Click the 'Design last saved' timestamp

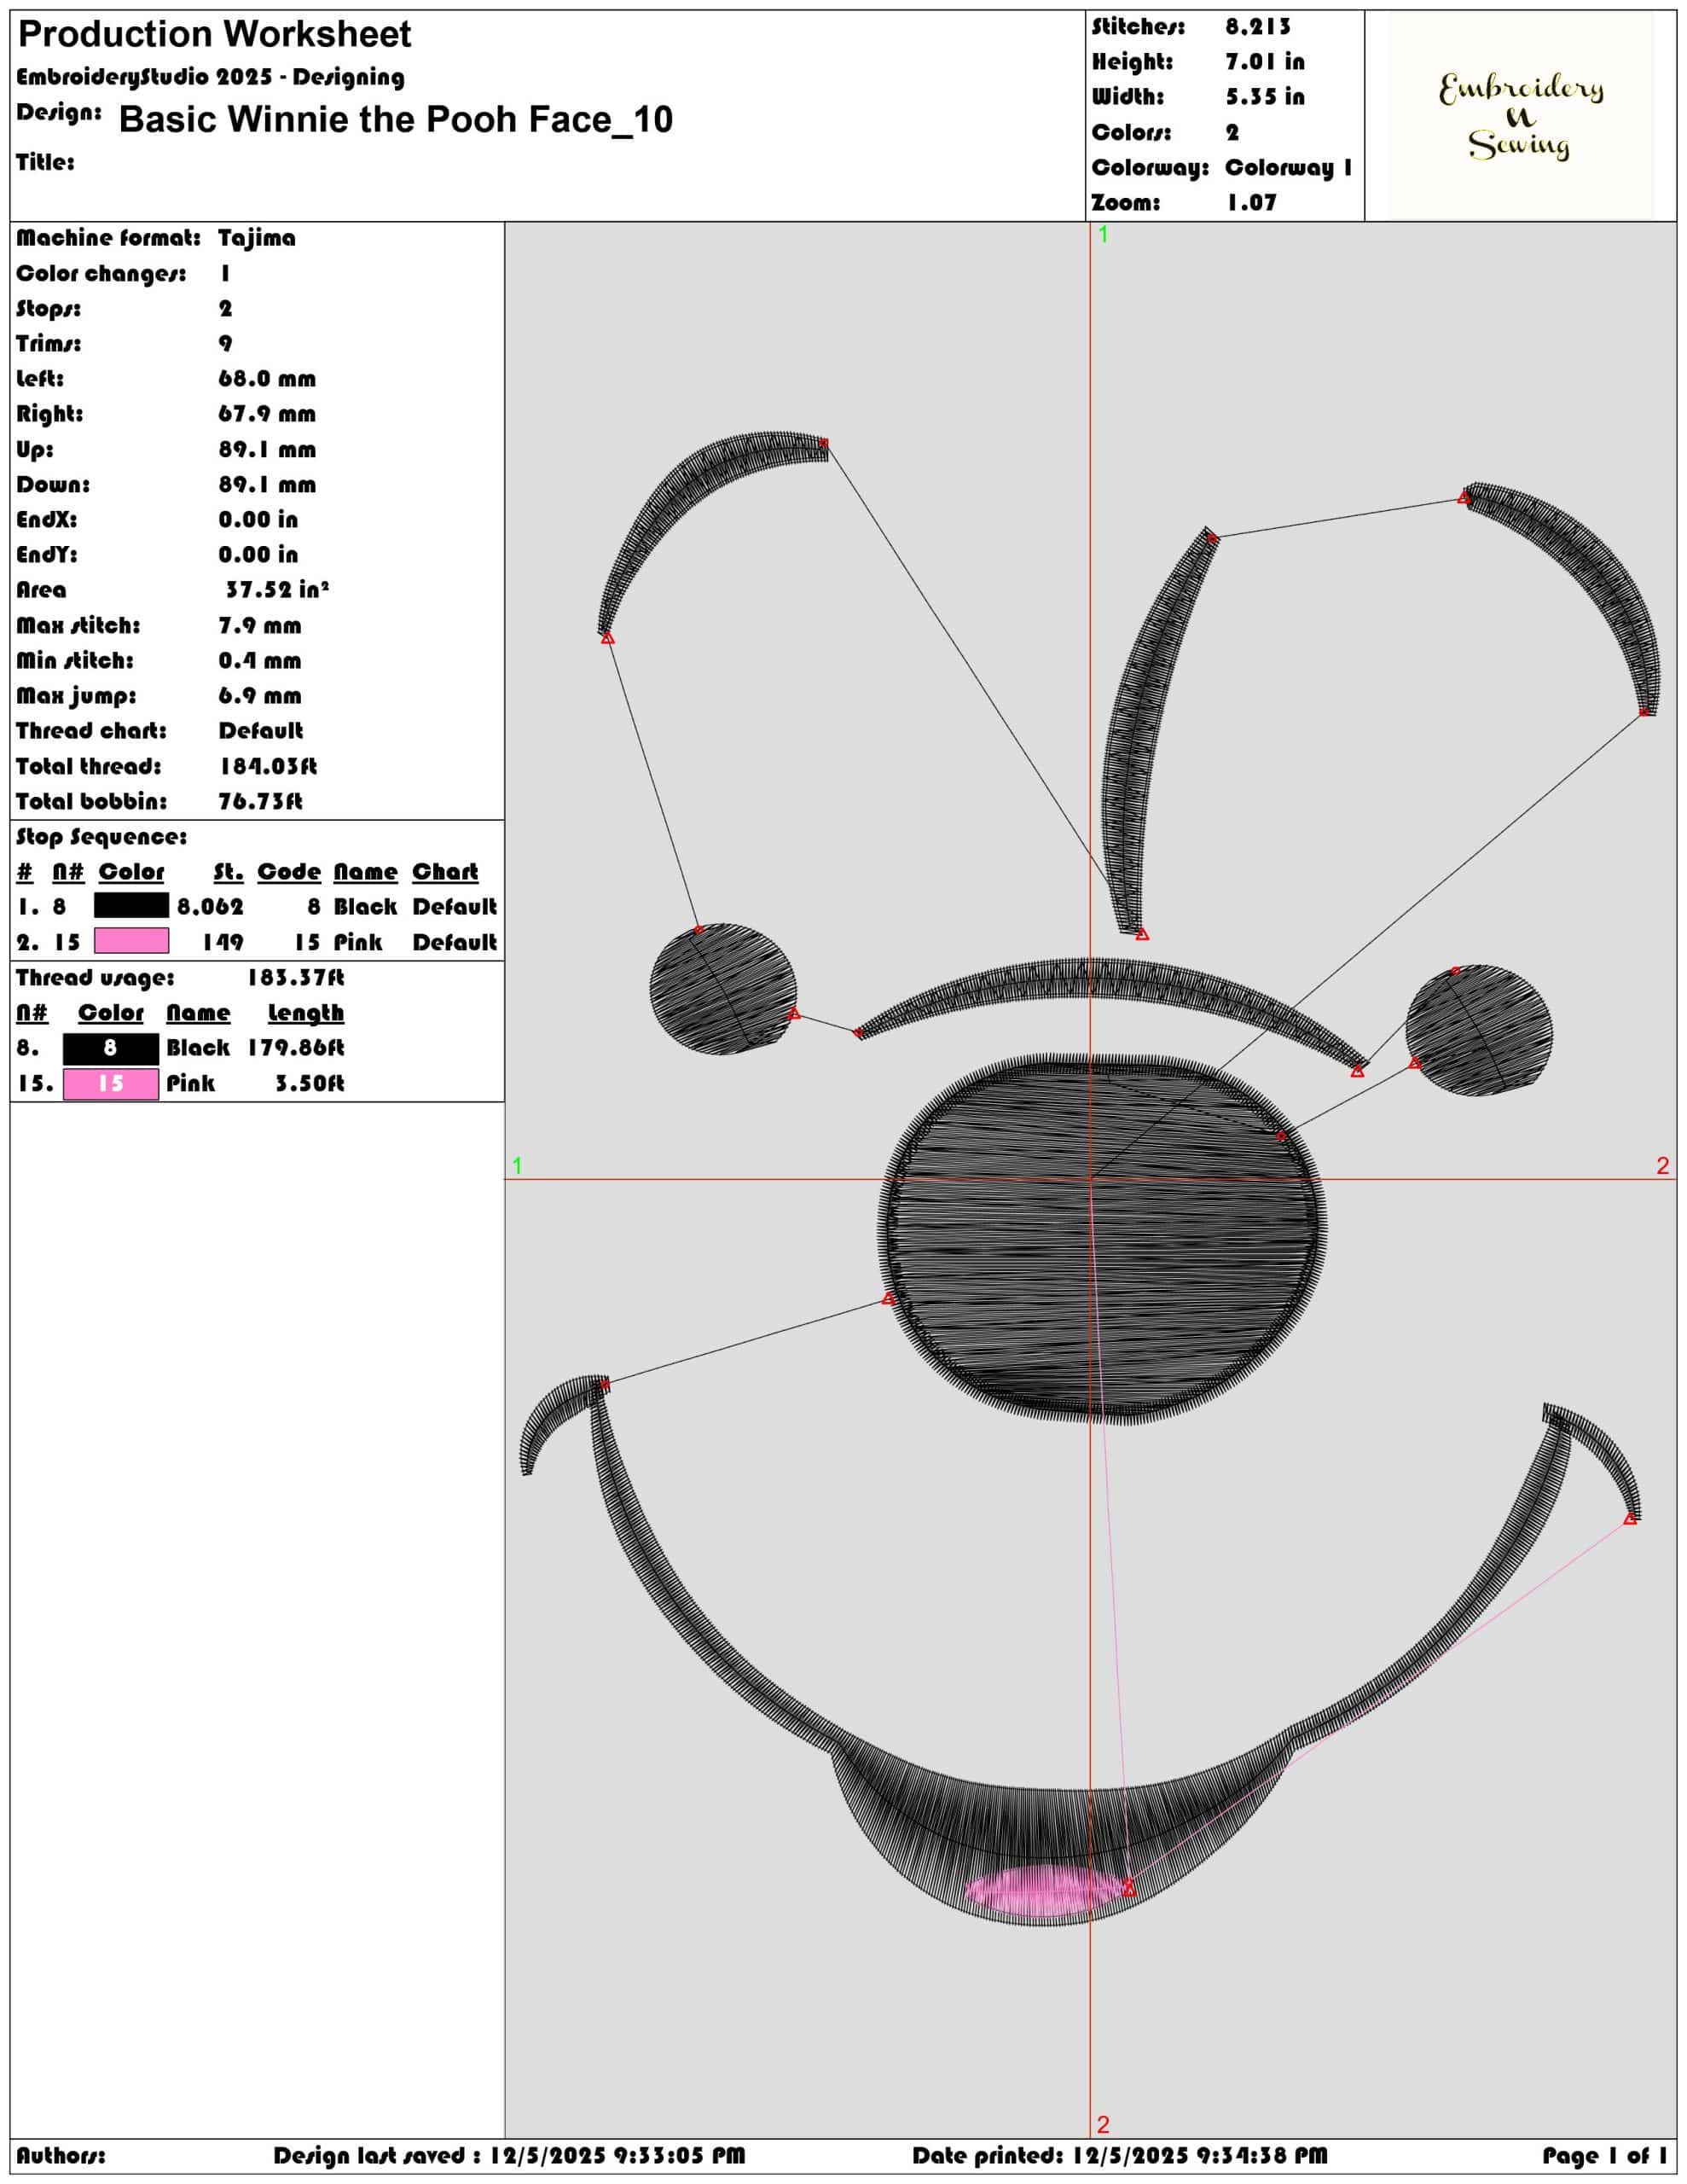509,2155
